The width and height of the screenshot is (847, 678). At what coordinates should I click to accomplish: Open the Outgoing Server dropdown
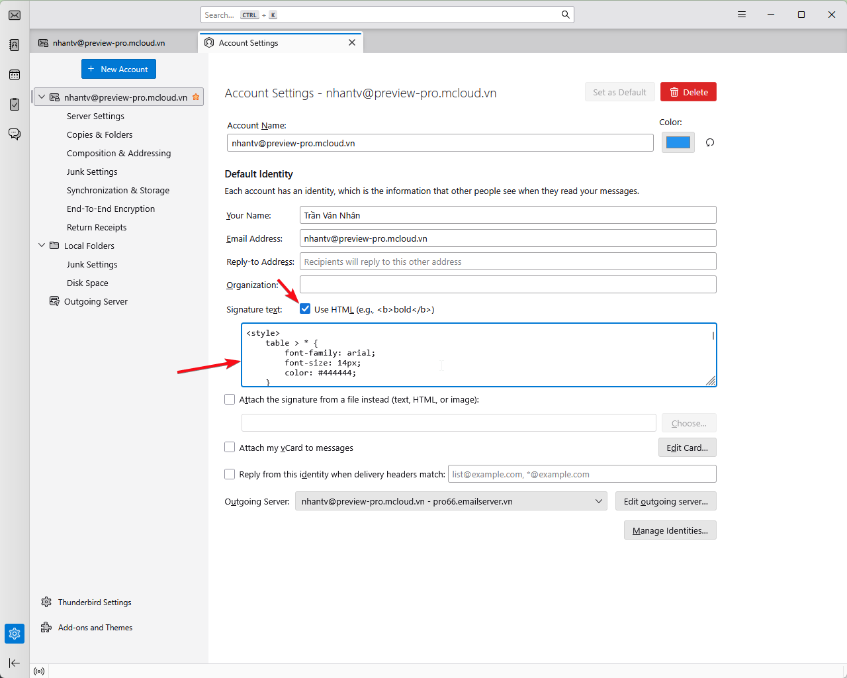pos(451,501)
